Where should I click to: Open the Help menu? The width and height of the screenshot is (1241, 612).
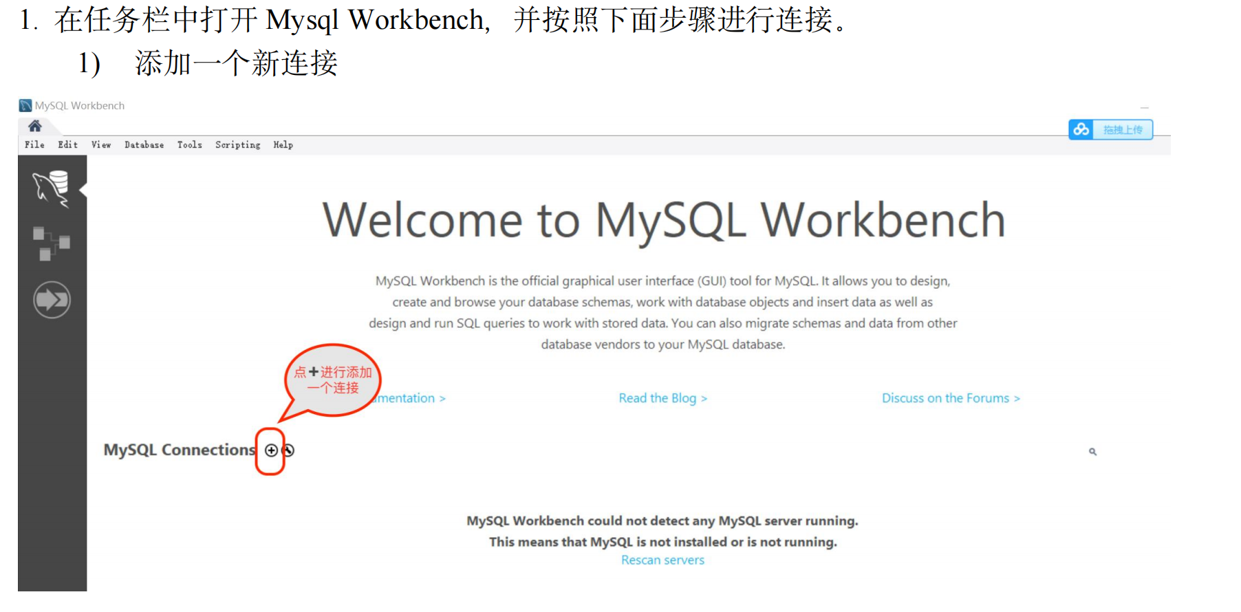coord(283,144)
